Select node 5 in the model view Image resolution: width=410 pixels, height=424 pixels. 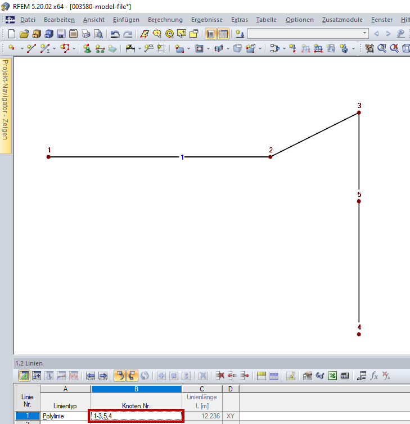tap(359, 201)
